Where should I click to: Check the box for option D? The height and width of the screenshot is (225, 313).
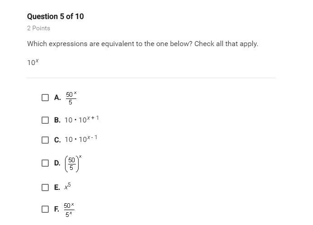pos(45,163)
